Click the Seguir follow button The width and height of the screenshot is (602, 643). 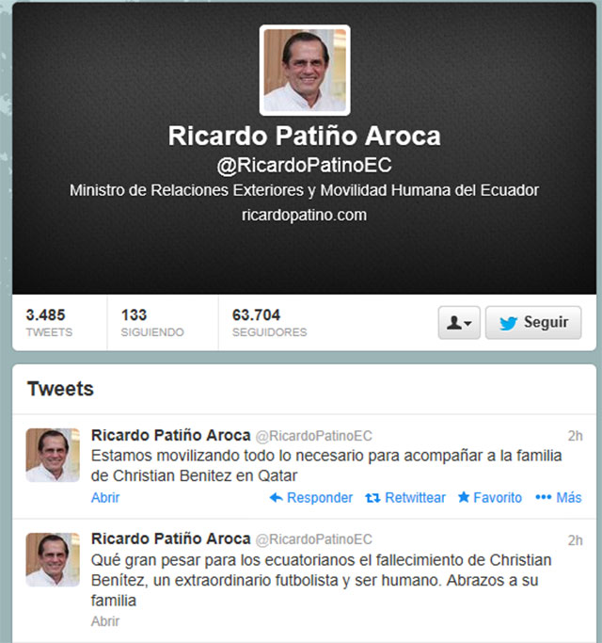pos(533,323)
